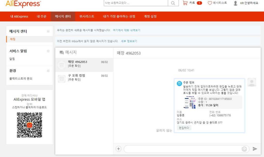Image resolution: width=264 pixels, height=157 pixels.
Task: Click the 매장 4962053 chat header title
Action: (129, 53)
